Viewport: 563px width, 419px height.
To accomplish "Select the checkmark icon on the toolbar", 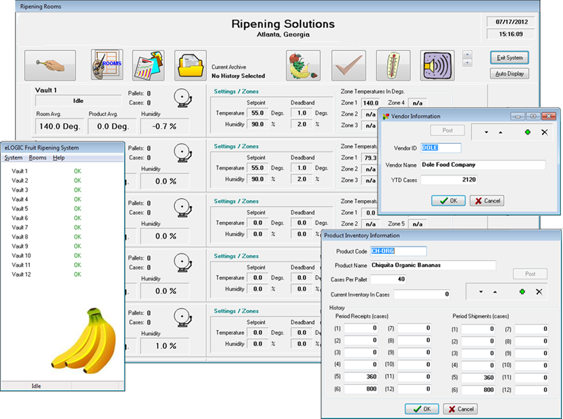I will click(348, 65).
